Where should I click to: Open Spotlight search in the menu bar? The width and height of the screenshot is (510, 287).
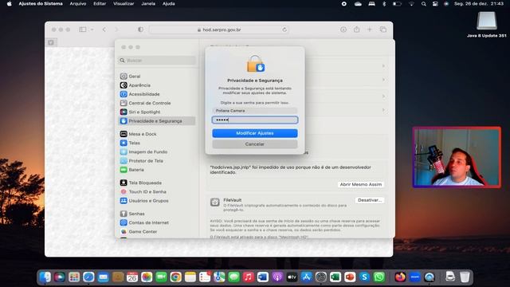click(x=423, y=4)
